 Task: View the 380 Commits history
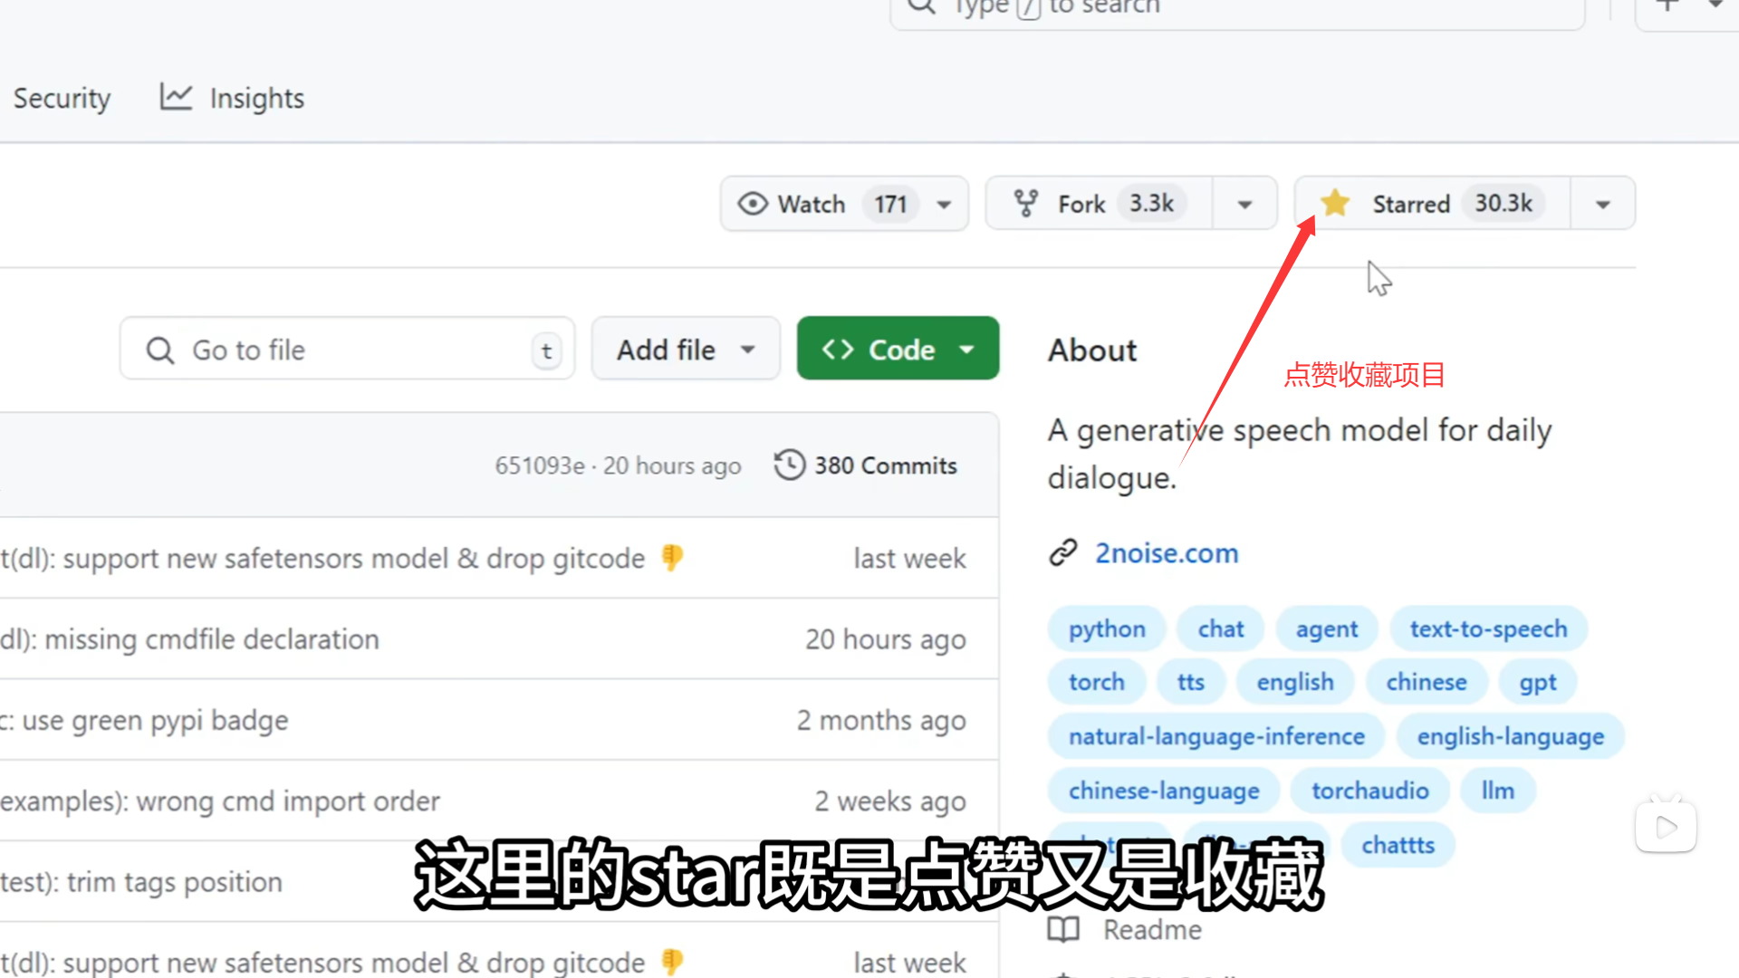885,465
